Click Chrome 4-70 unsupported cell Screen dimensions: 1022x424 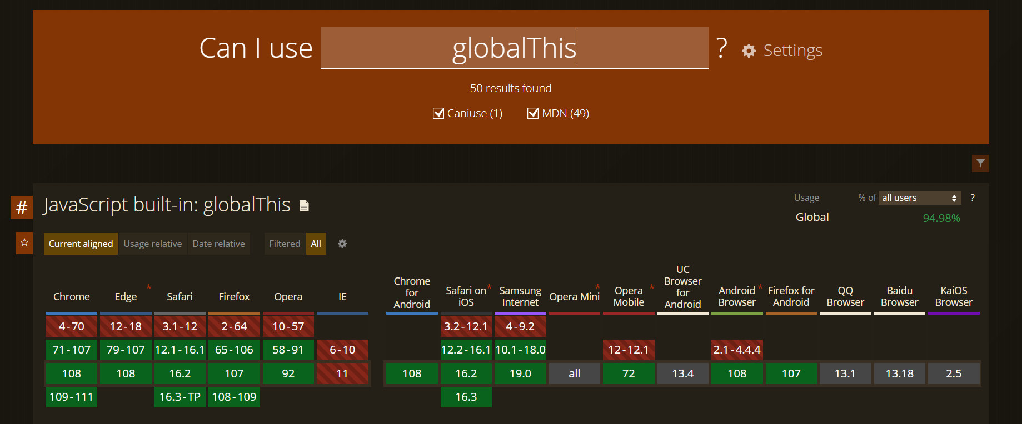pos(72,326)
